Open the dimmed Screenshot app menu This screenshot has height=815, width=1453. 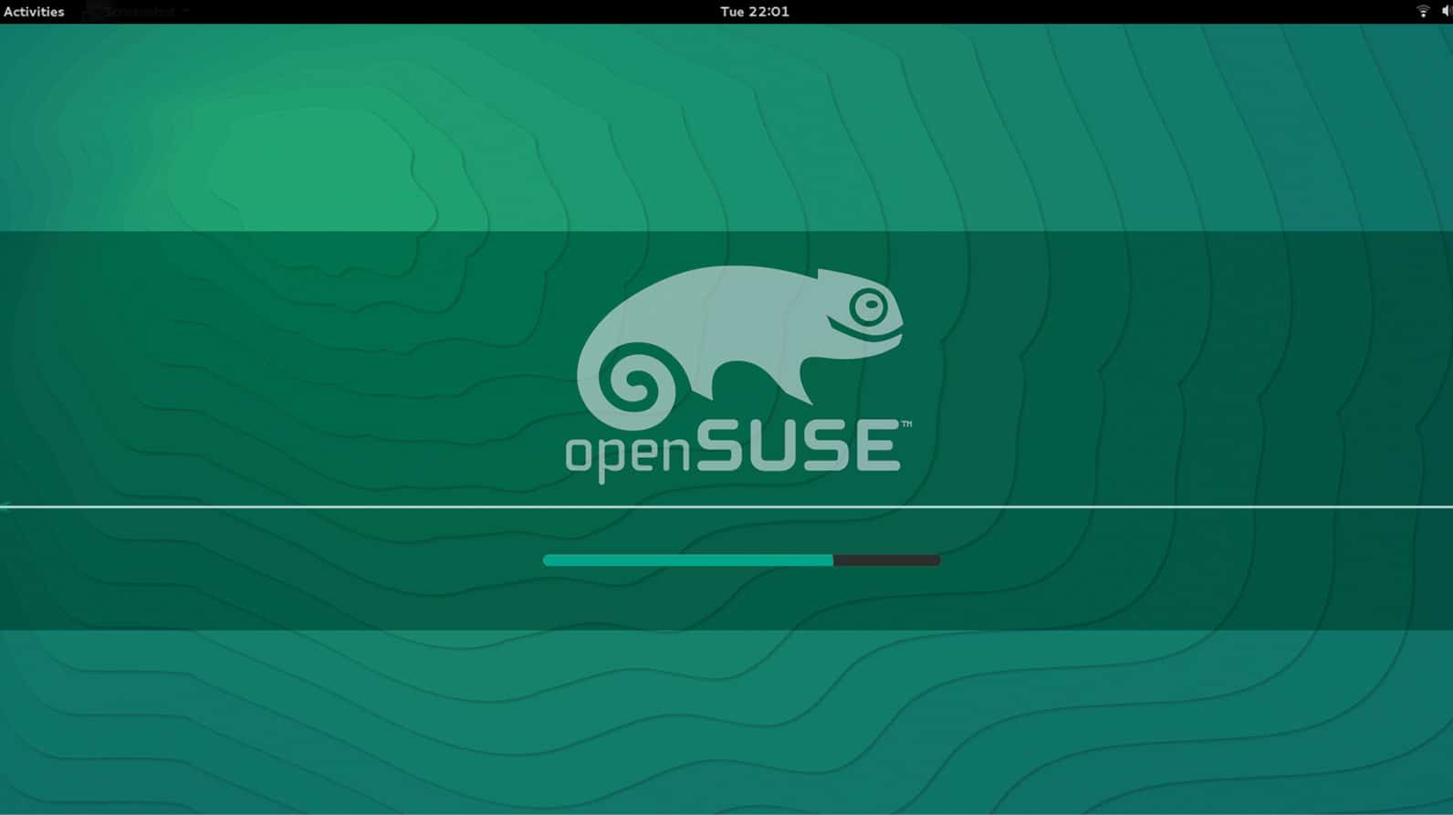tap(137, 12)
